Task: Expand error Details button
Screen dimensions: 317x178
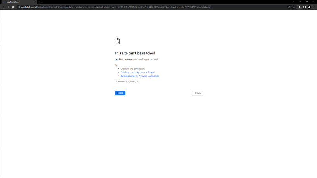Action: [197, 93]
